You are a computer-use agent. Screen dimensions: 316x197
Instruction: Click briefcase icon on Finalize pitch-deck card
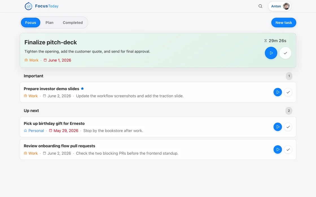click(26, 60)
